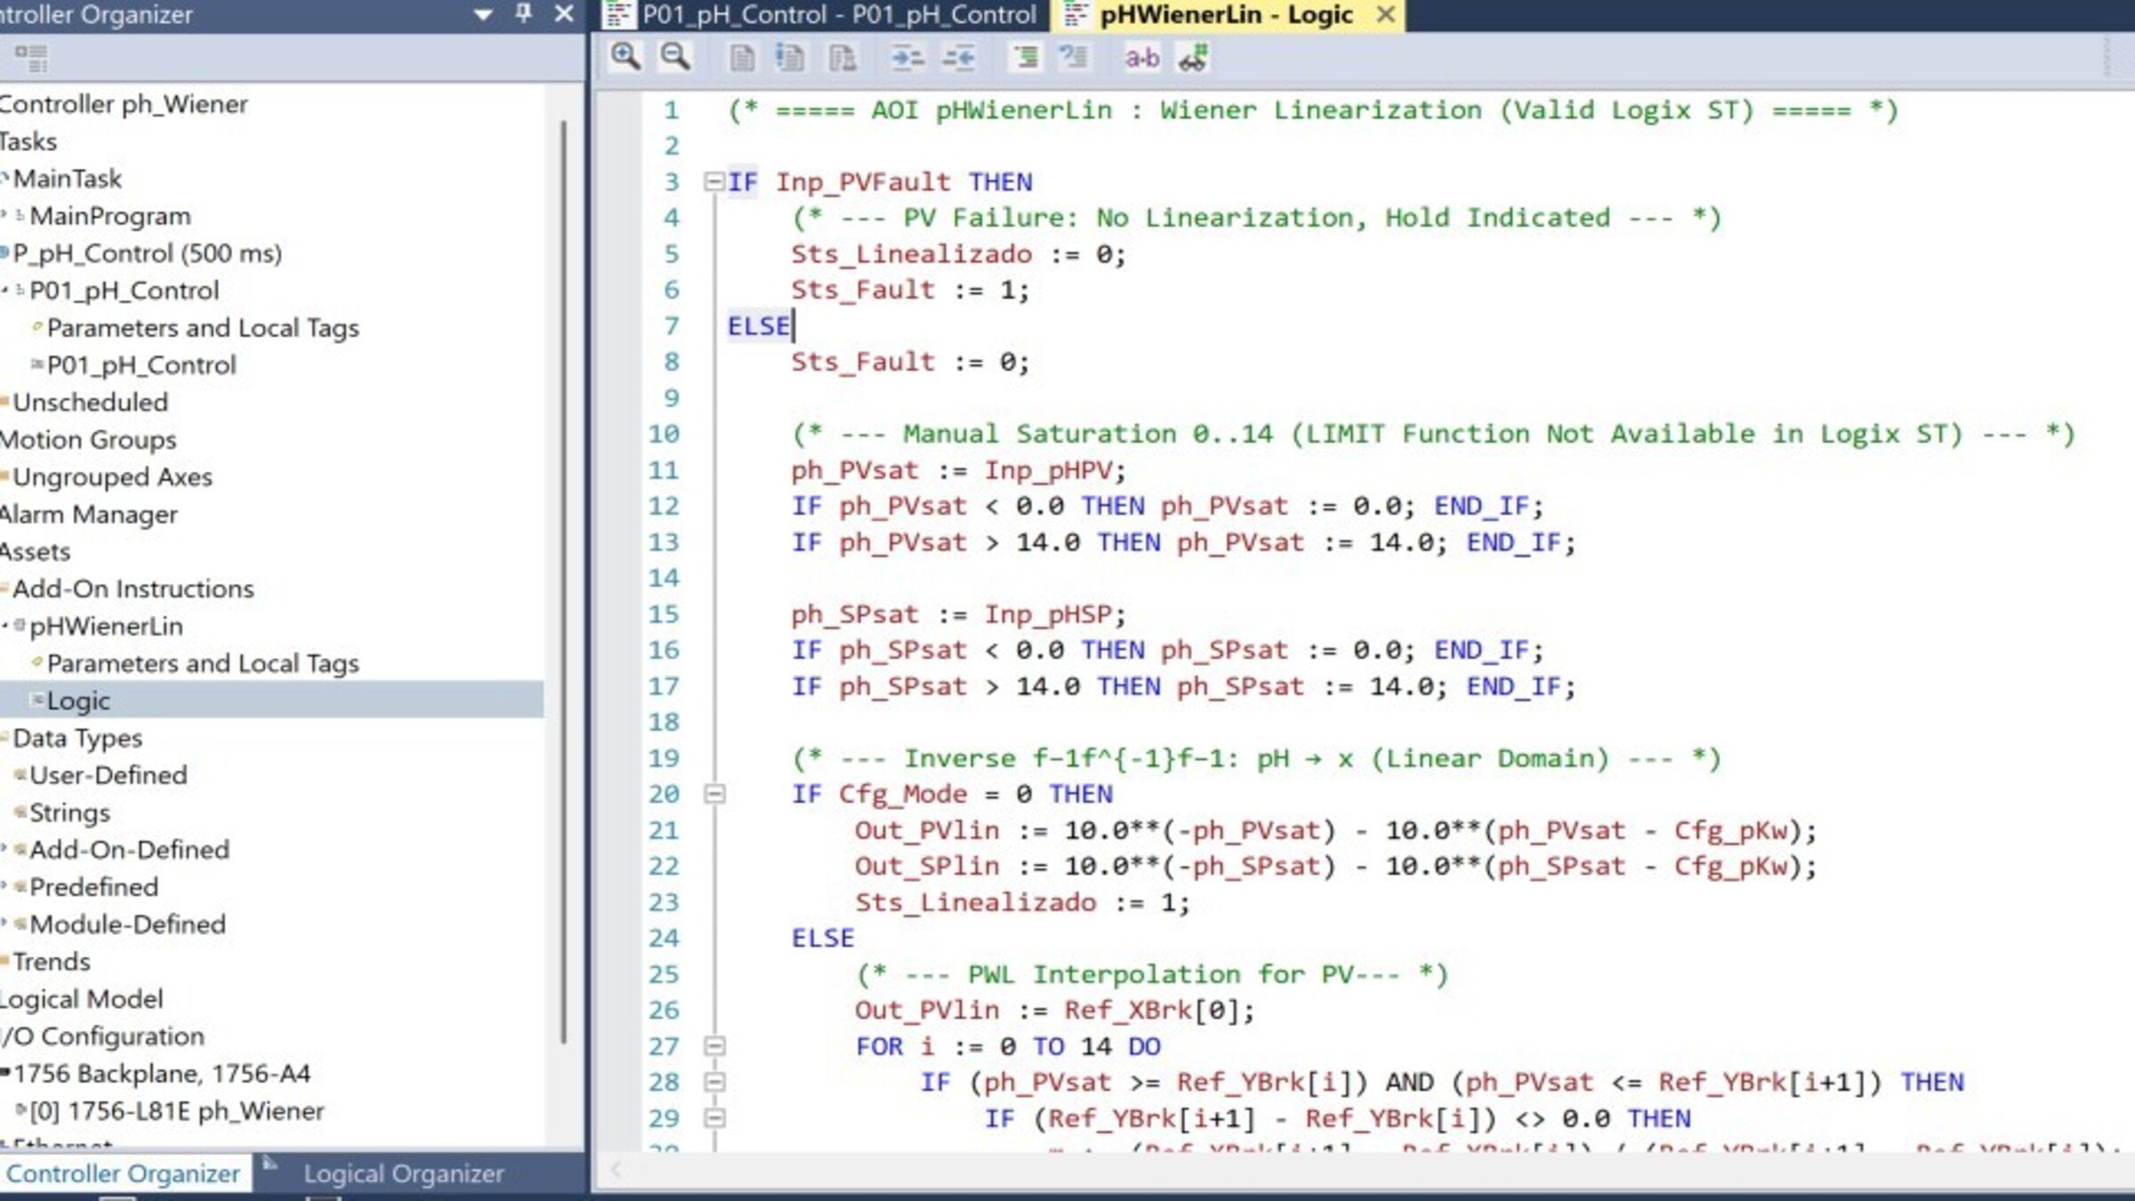Place cursor on line 21 Out_PVlin assignment
This screenshot has height=1201, width=2135.
click(1334, 831)
